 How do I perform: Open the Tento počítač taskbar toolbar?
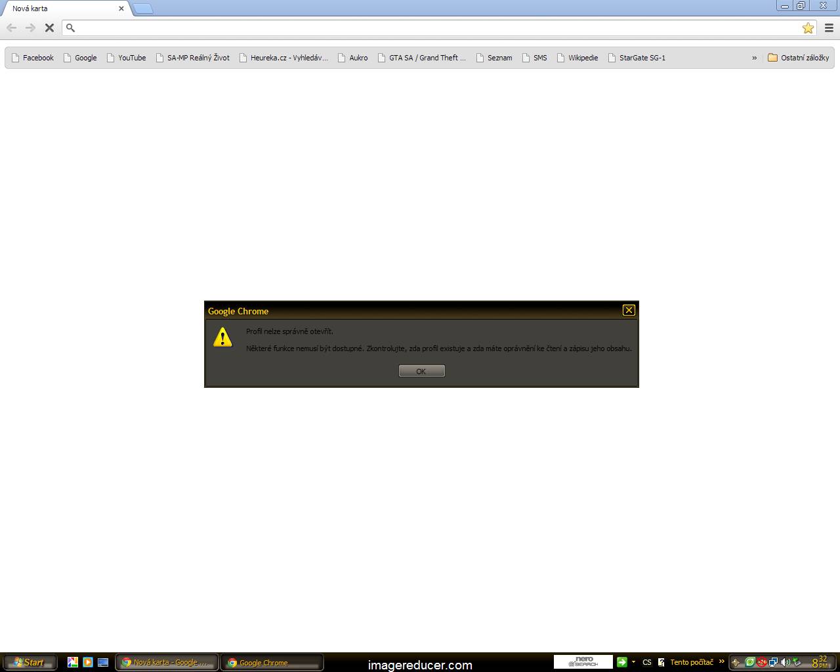coord(692,662)
